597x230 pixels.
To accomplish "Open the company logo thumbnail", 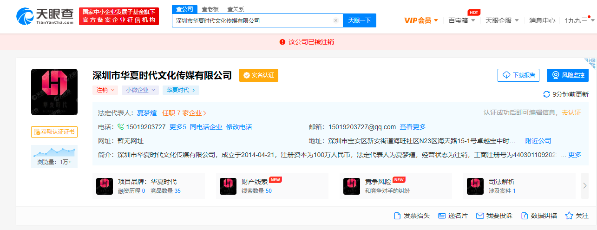I will pos(54,92).
